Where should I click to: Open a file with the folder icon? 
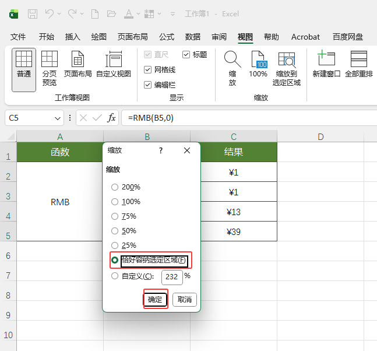[x=111, y=14]
